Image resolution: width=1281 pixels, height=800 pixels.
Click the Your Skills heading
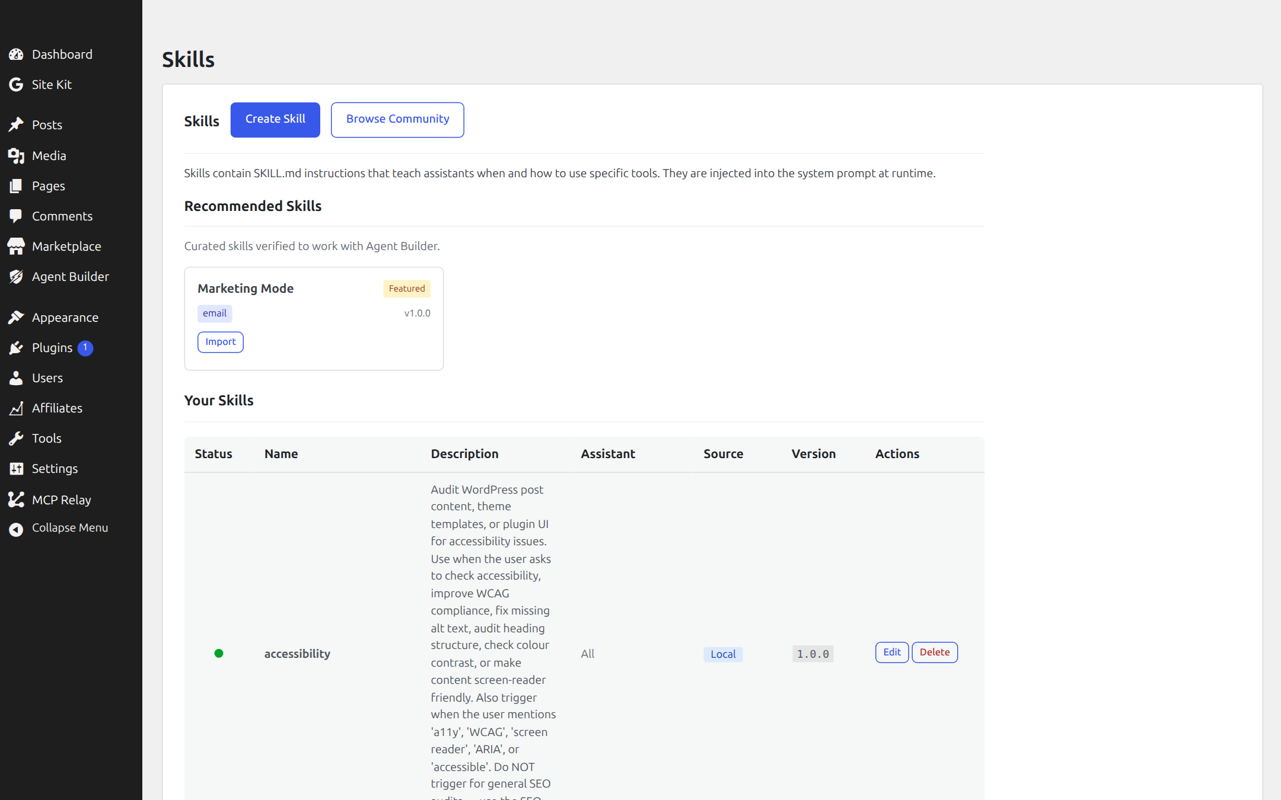219,401
